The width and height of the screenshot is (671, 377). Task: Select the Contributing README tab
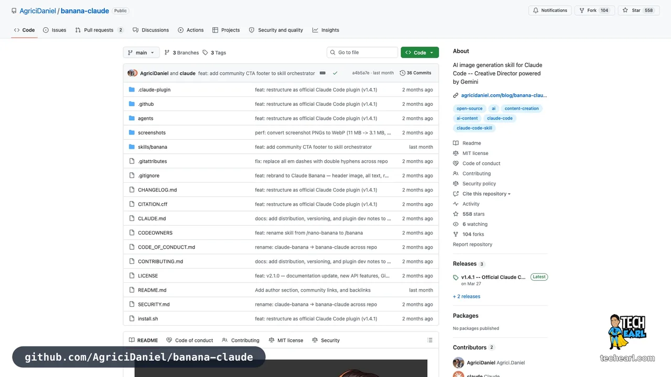[241, 340]
